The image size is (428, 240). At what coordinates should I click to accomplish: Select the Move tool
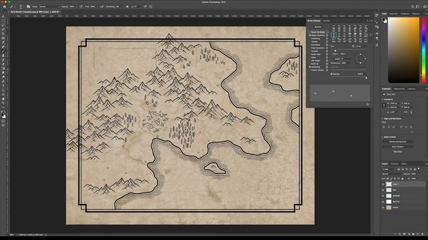pos(3,16)
